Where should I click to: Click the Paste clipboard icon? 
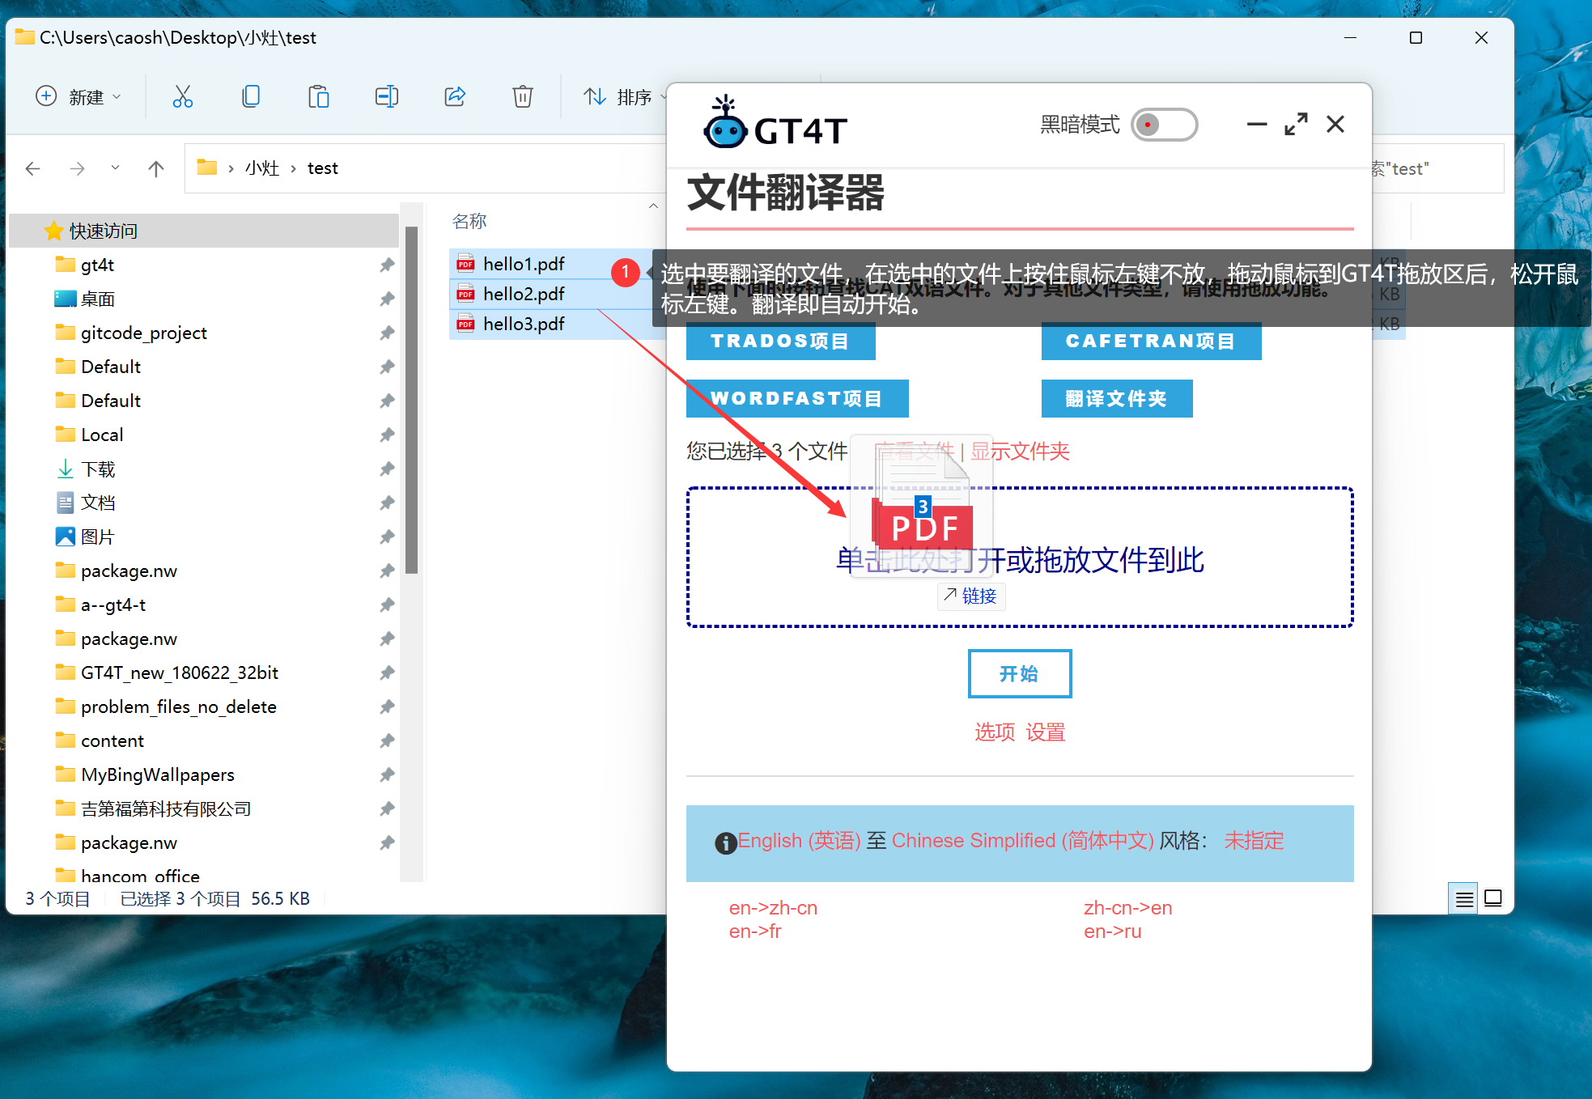click(319, 97)
